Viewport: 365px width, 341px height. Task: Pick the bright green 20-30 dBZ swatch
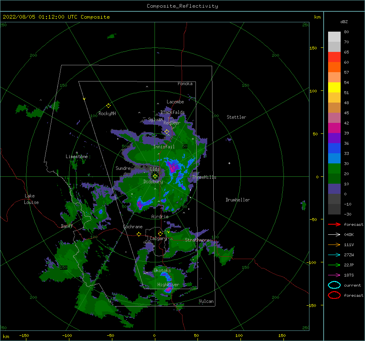[x=334, y=168]
